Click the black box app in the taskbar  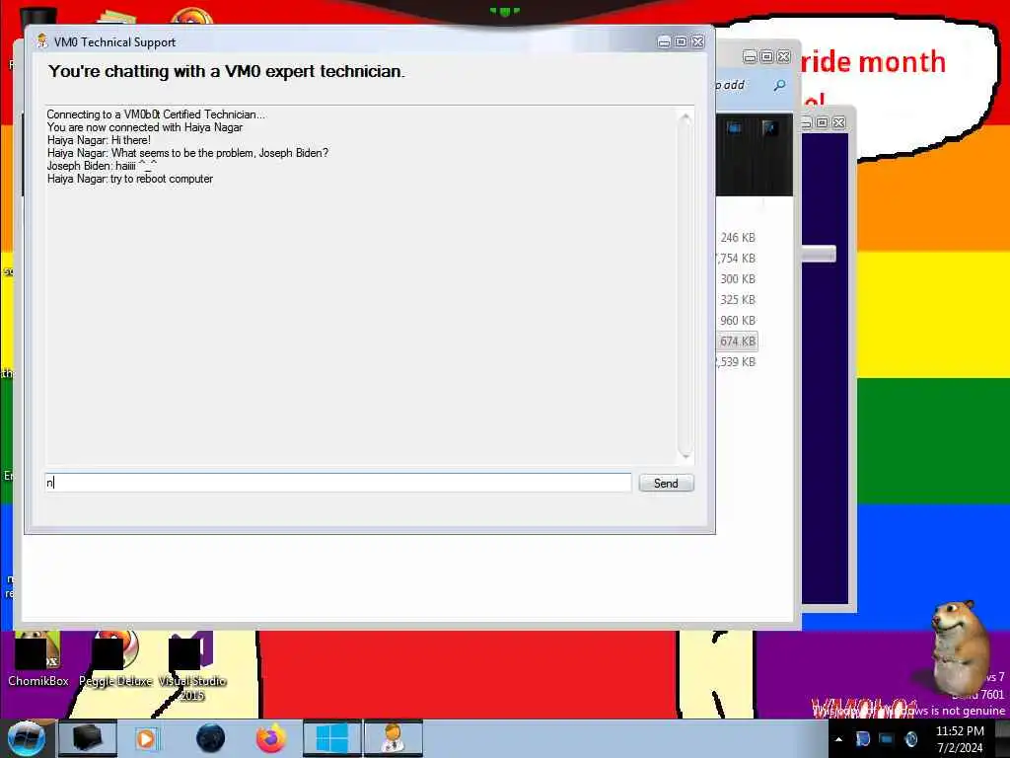88,738
